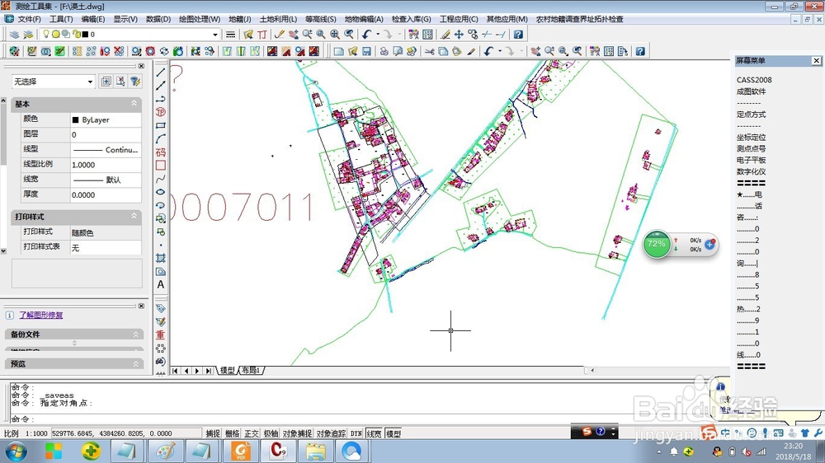This screenshot has height=463, width=825.
Task: Toggle 模型 space button in status bar
Action: coord(394,433)
